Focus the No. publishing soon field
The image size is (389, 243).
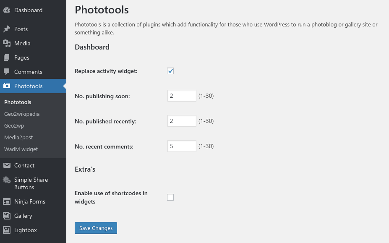(182, 96)
